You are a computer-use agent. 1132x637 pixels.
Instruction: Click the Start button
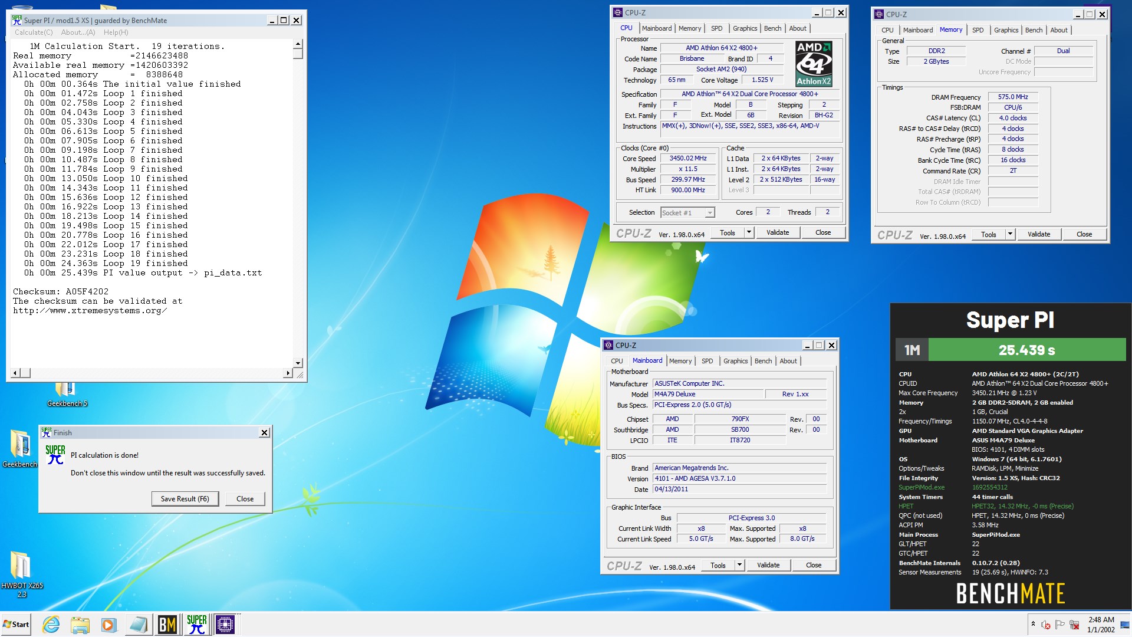tap(16, 624)
